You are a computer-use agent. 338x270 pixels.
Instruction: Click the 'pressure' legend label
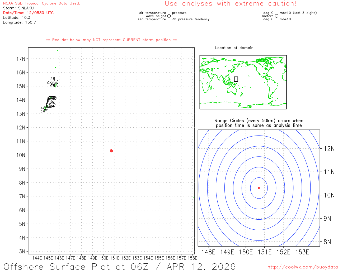179,13
